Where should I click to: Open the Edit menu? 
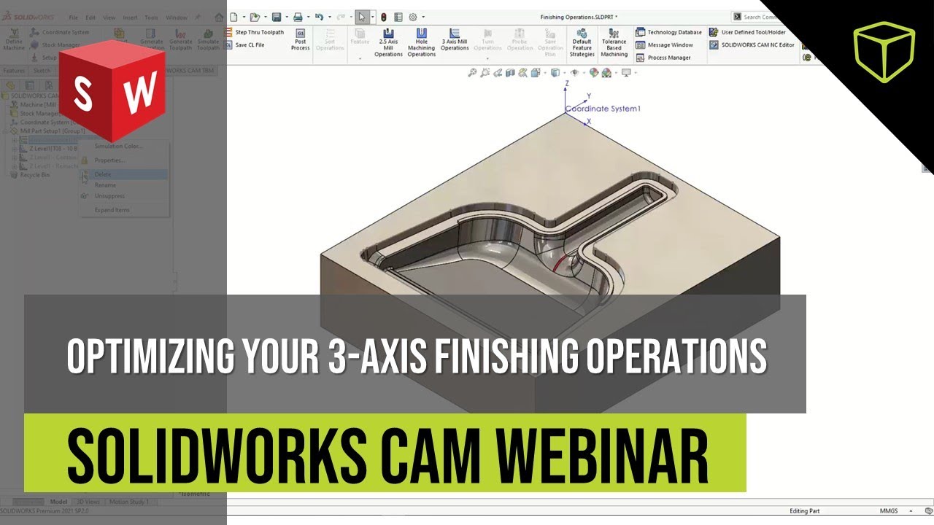(90, 17)
